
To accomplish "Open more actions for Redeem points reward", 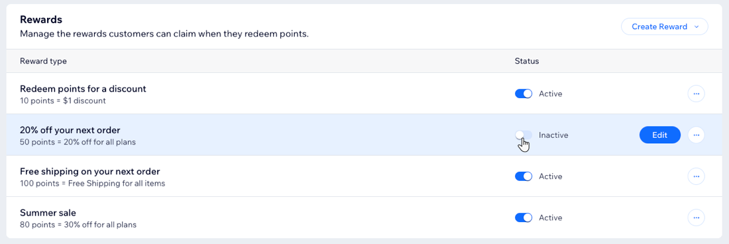I will coord(696,94).
